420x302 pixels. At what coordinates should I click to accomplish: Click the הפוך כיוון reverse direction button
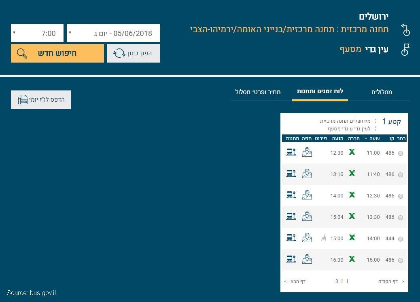[134, 53]
